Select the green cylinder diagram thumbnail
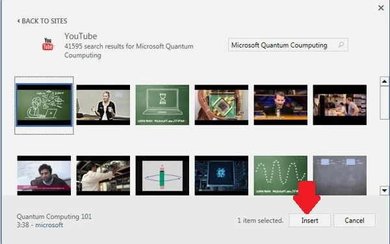390x244 pixels. pos(162,176)
